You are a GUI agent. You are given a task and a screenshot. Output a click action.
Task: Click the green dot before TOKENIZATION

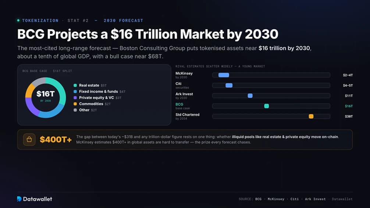coord(18,21)
